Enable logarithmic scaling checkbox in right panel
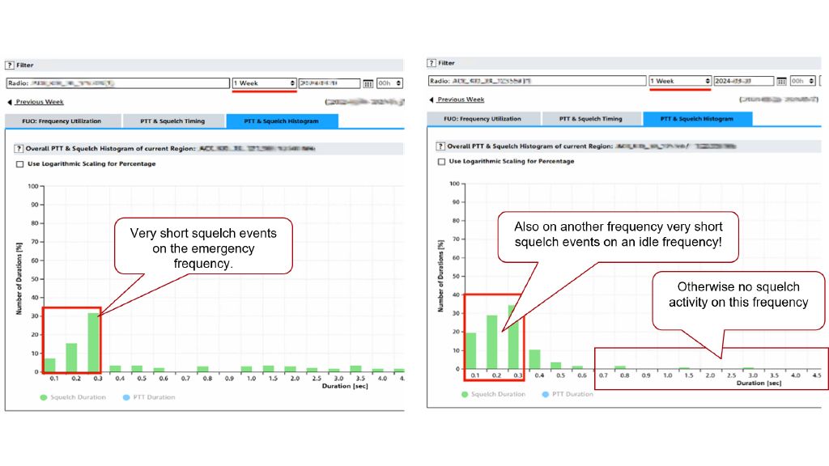Viewport: 829px width, 466px height. tap(440, 162)
